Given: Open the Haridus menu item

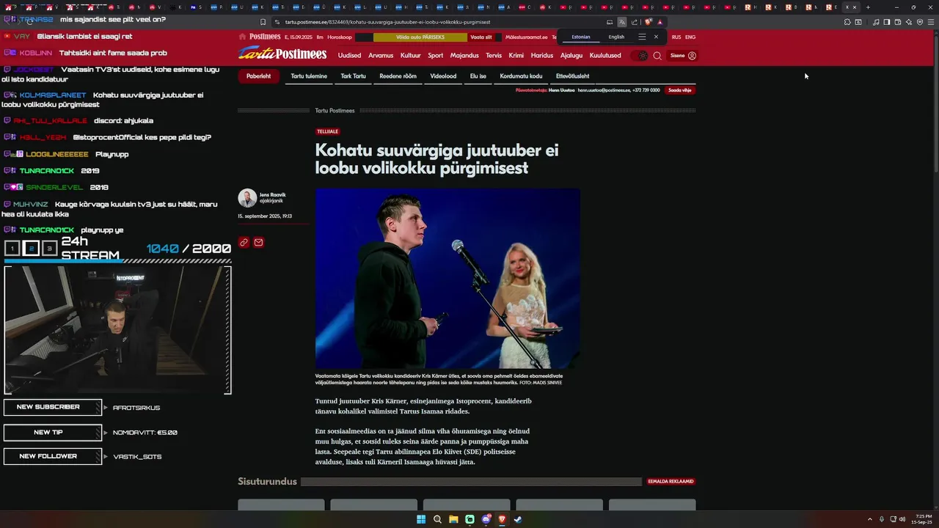Looking at the screenshot, I should pos(542,56).
